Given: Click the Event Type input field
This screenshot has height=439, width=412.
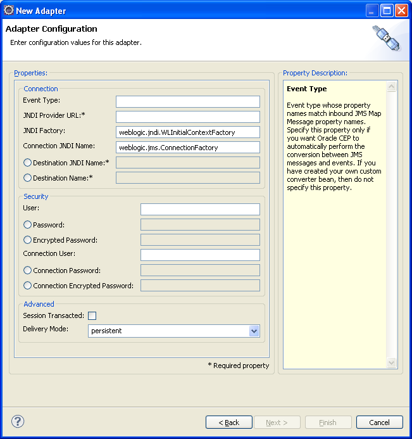Looking at the screenshot, I should 188,101.
